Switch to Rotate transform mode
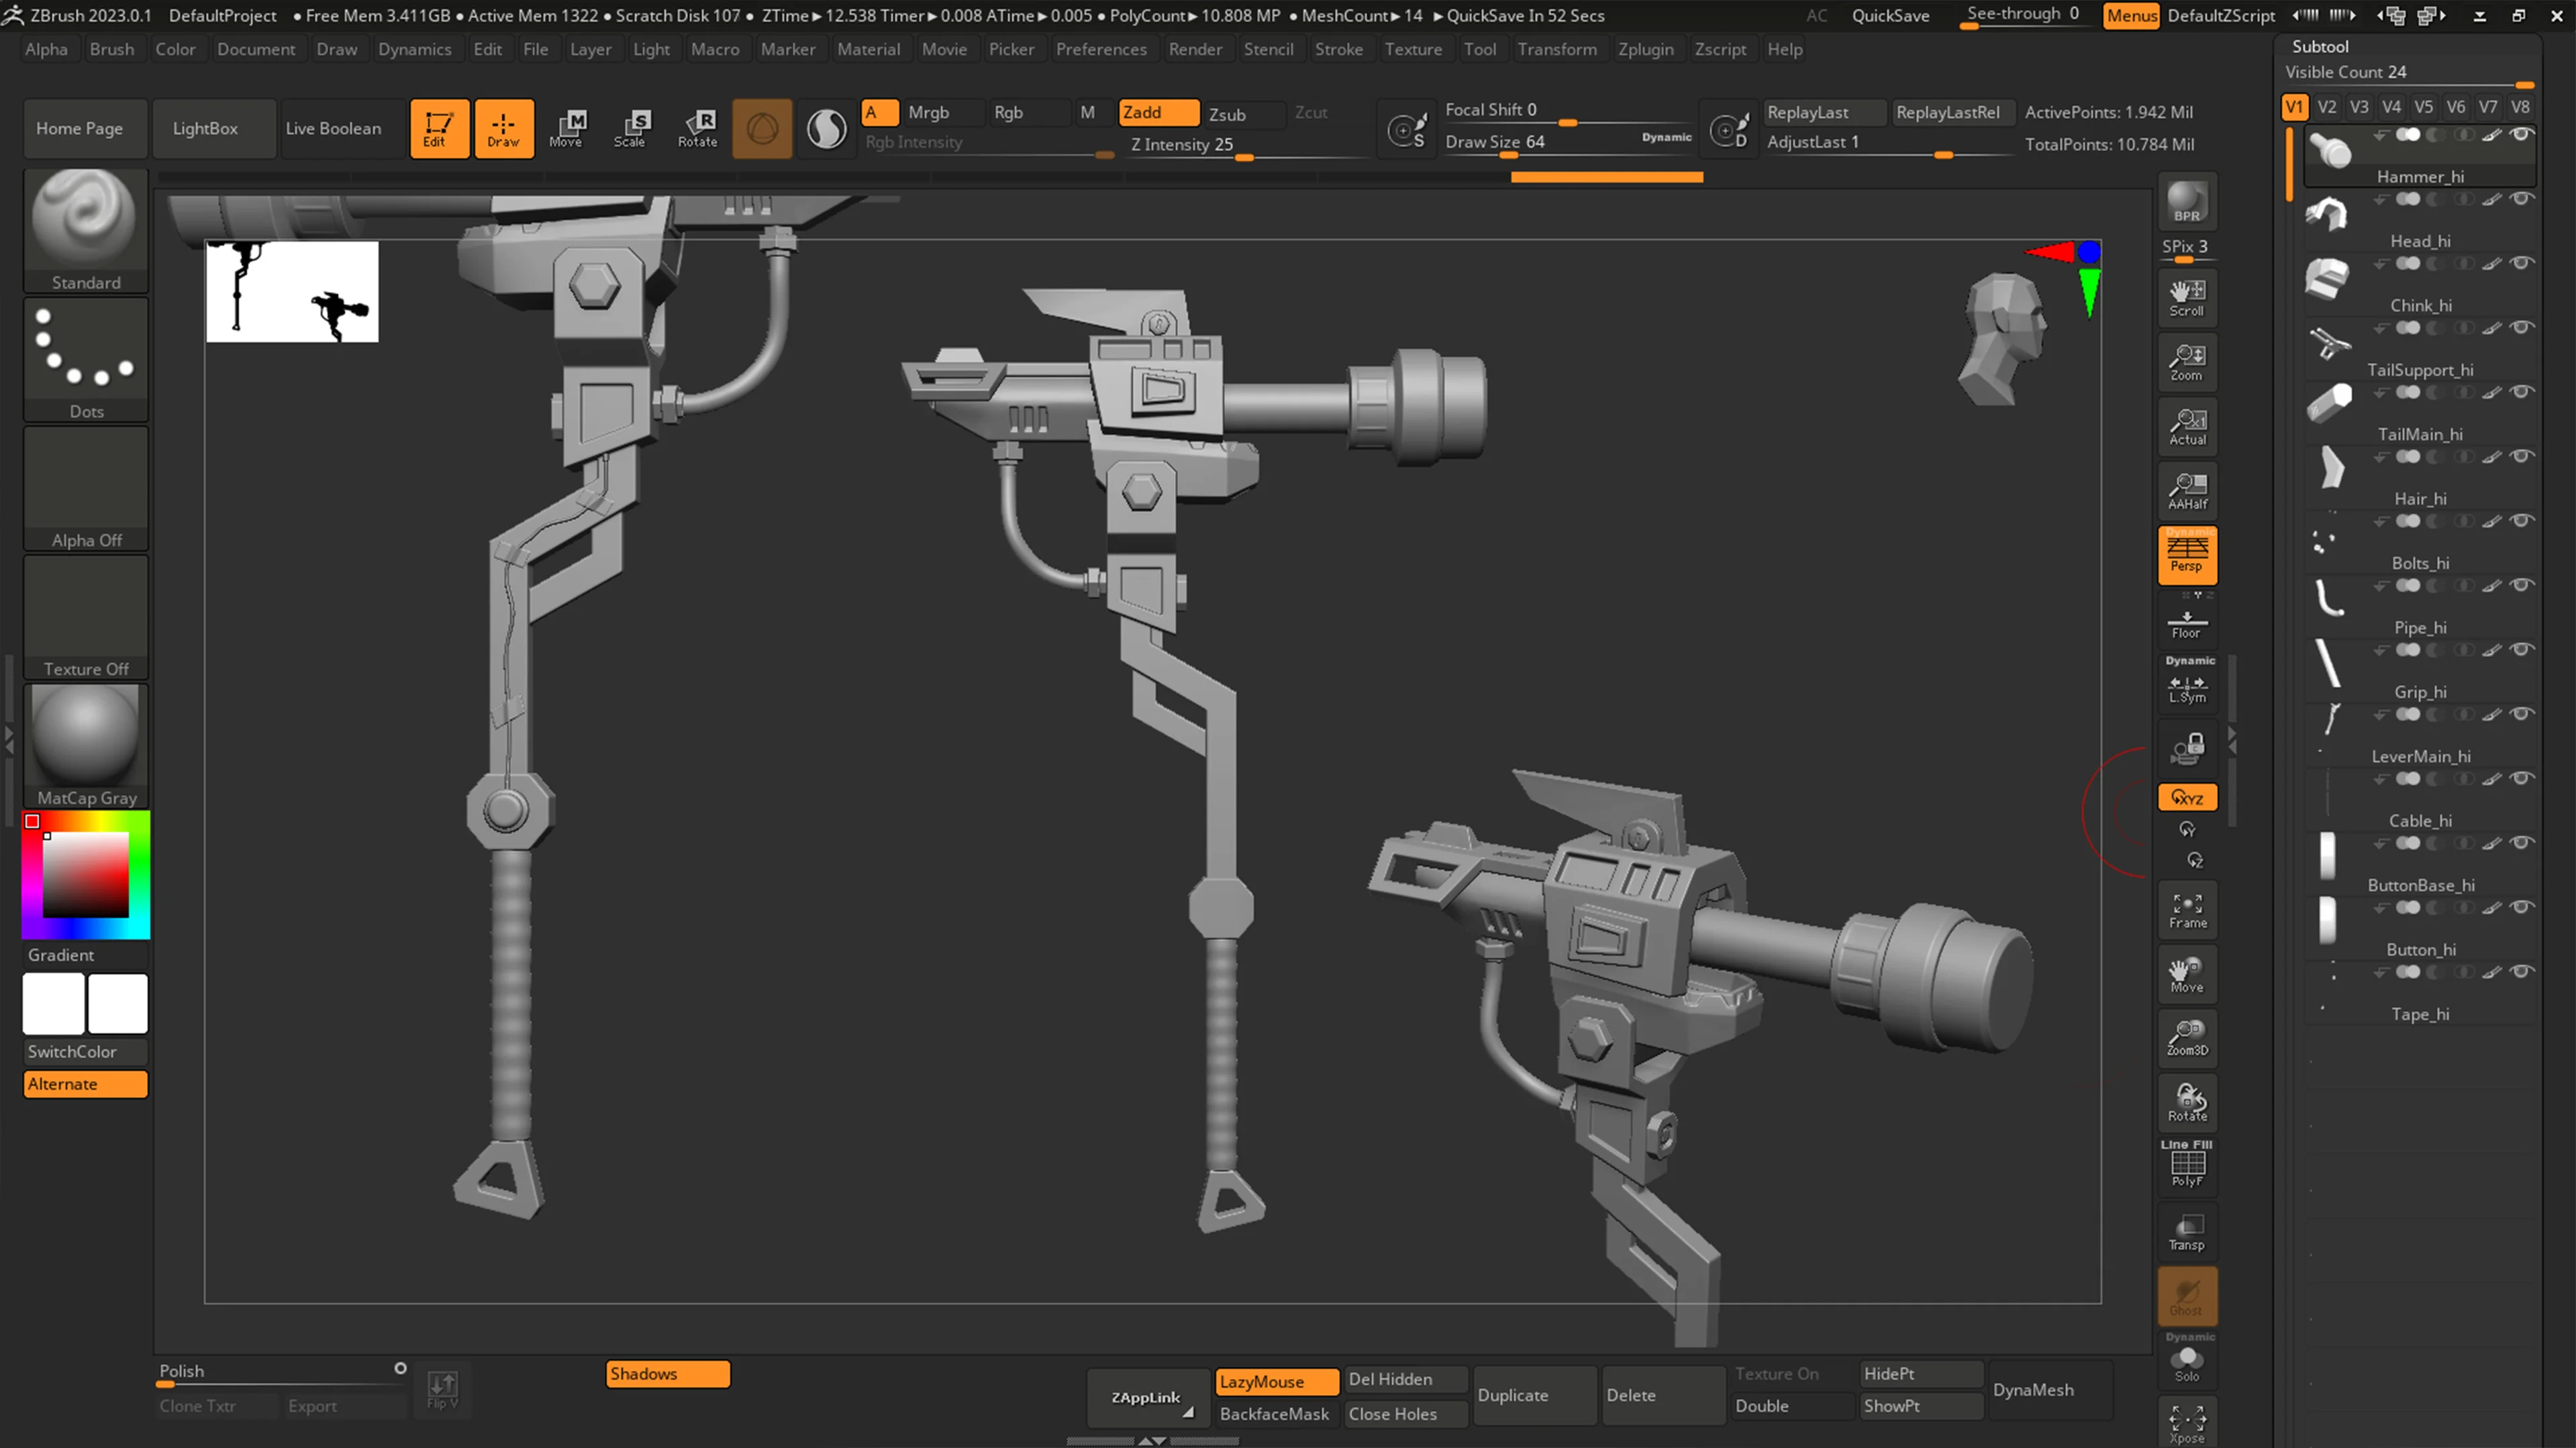Screen dimensions: 2576x1448 point(697,128)
